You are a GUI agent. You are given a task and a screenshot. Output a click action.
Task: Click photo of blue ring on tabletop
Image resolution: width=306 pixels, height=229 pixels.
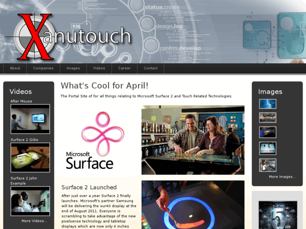coord(193,205)
